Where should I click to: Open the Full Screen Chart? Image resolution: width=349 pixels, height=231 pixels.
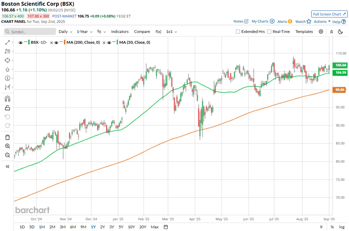coord(329,14)
